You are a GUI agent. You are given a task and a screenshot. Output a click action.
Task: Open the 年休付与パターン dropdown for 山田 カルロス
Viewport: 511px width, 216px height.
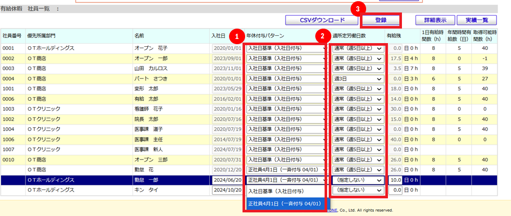(x=286, y=69)
